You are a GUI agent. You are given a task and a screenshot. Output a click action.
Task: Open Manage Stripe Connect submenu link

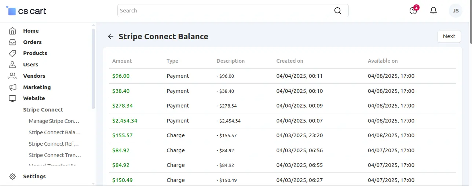click(x=54, y=121)
